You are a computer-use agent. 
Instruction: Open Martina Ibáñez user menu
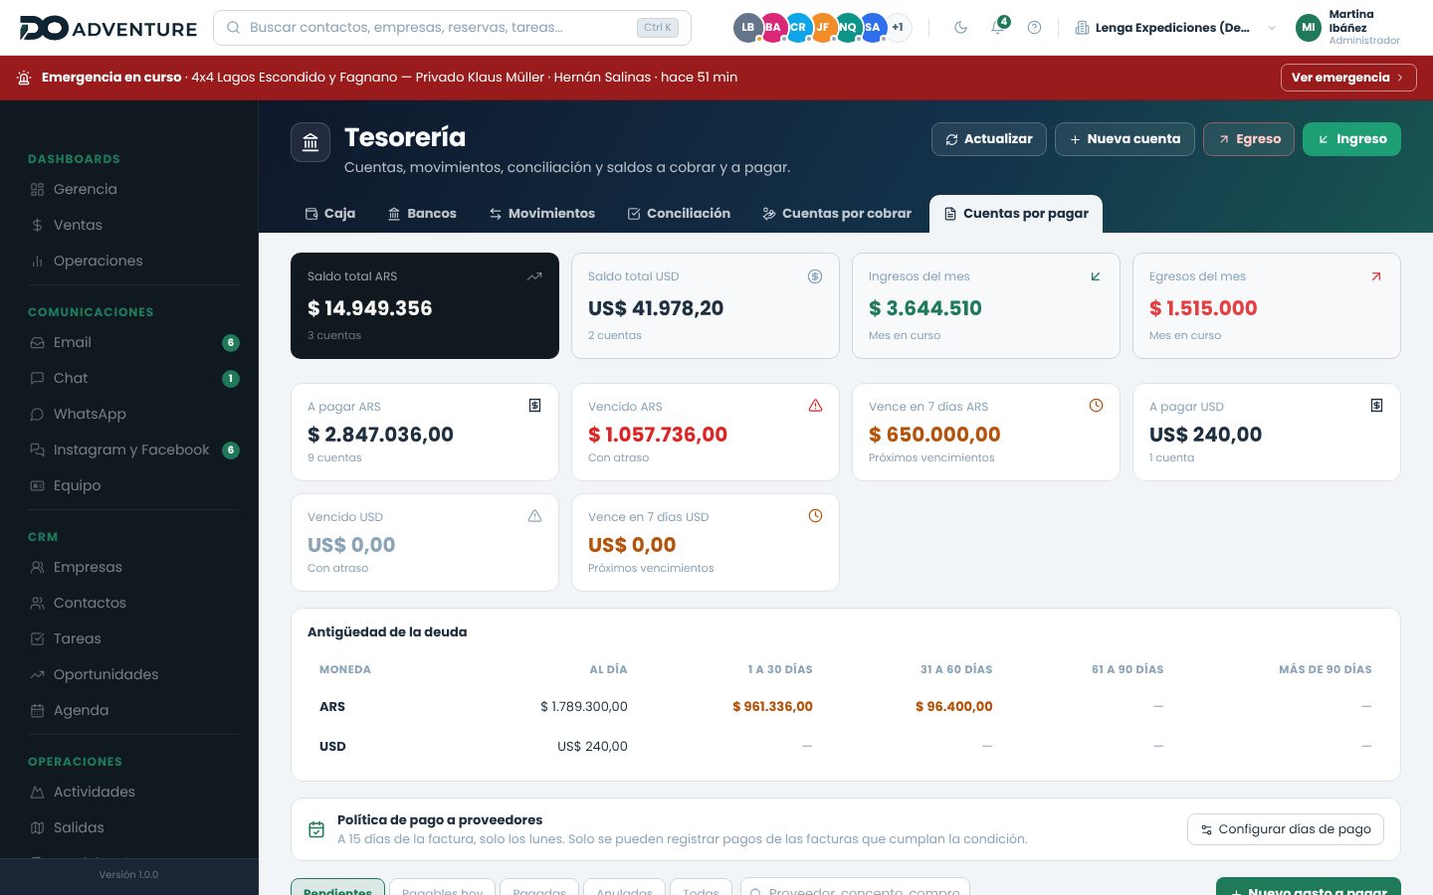(x=1348, y=28)
